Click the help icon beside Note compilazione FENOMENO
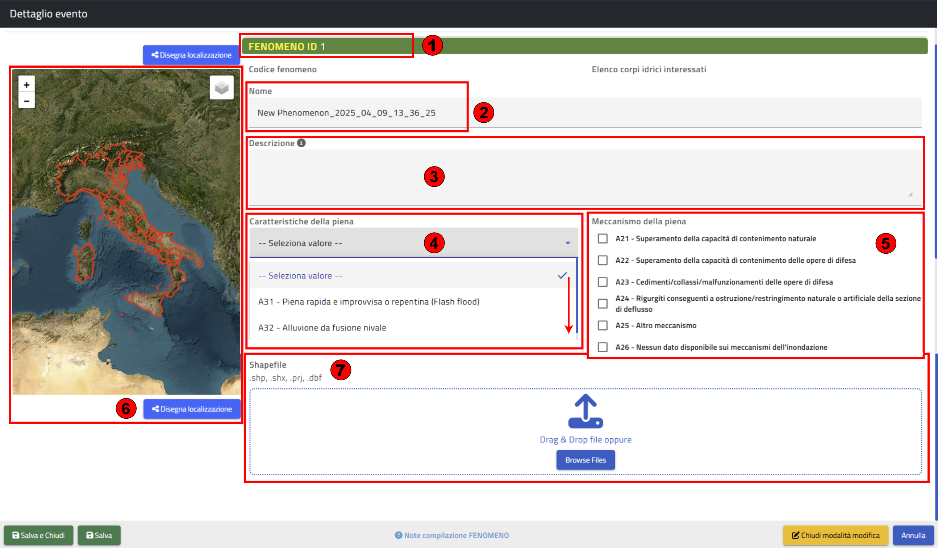Screen dimensions: 938x549 pyautogui.click(x=398, y=535)
